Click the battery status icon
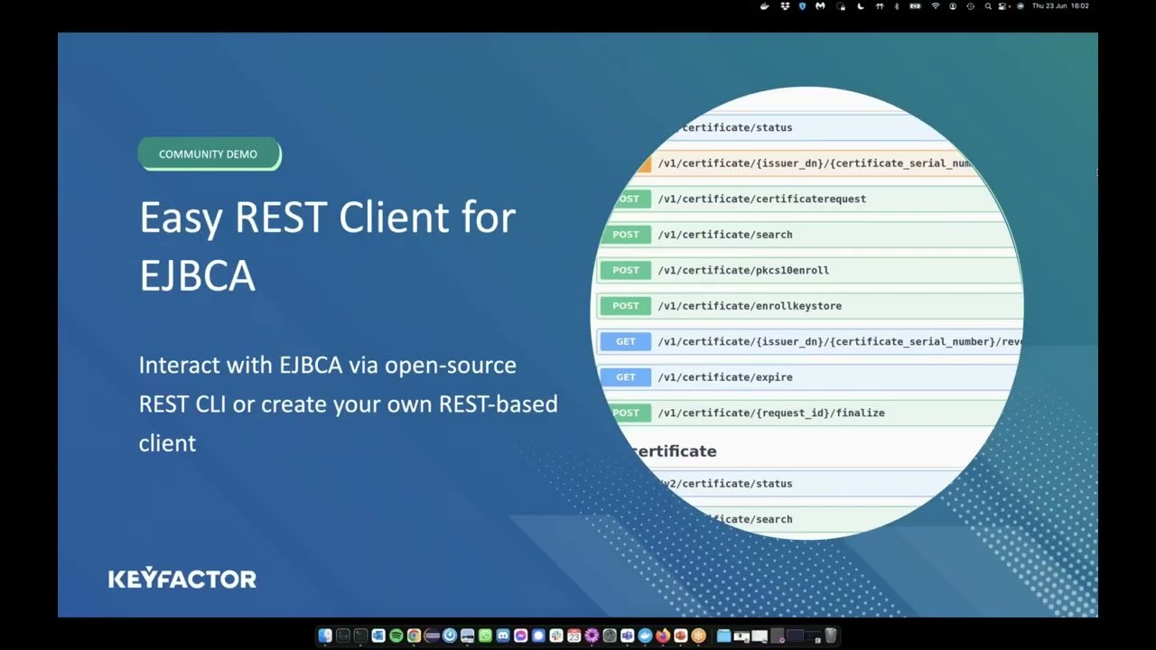Screen dimensions: 1156x650 [x=916, y=5]
